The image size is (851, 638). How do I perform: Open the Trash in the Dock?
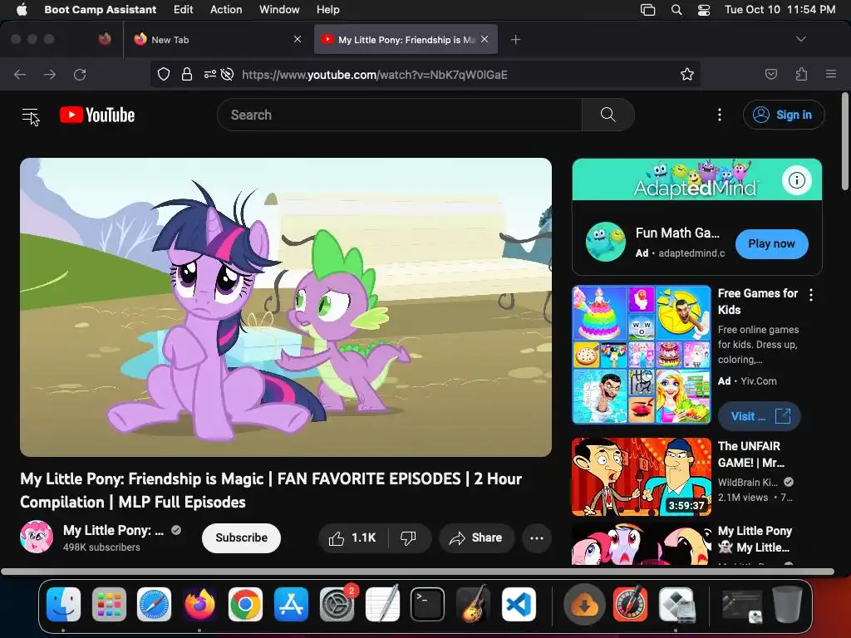point(787,605)
